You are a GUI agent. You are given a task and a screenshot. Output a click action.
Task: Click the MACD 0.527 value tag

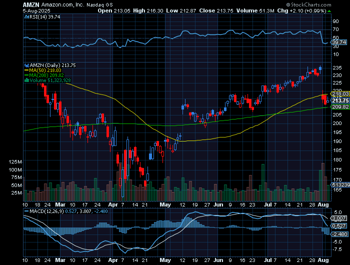(x=339, y=226)
